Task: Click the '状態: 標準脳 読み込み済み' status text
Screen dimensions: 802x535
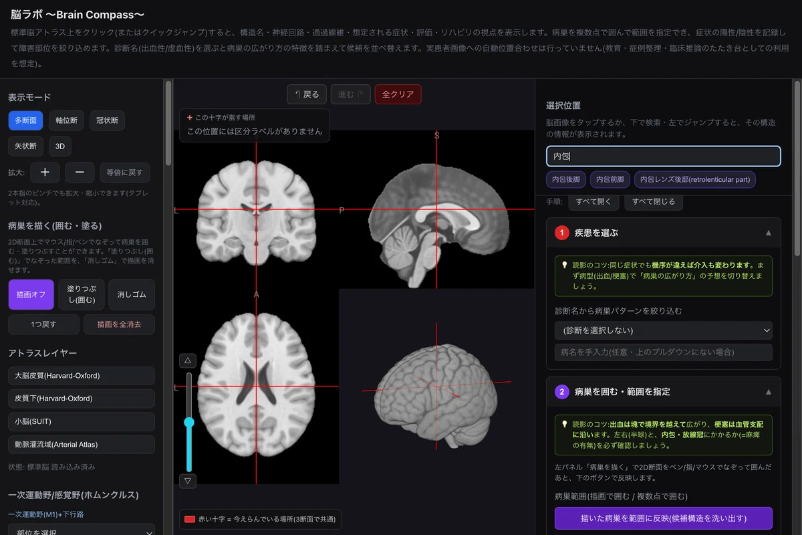Action: (x=51, y=467)
